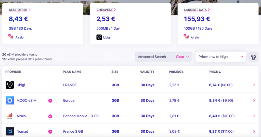Open the Price: Low to High dropdown
The height and width of the screenshot is (137, 261).
tap(220, 57)
